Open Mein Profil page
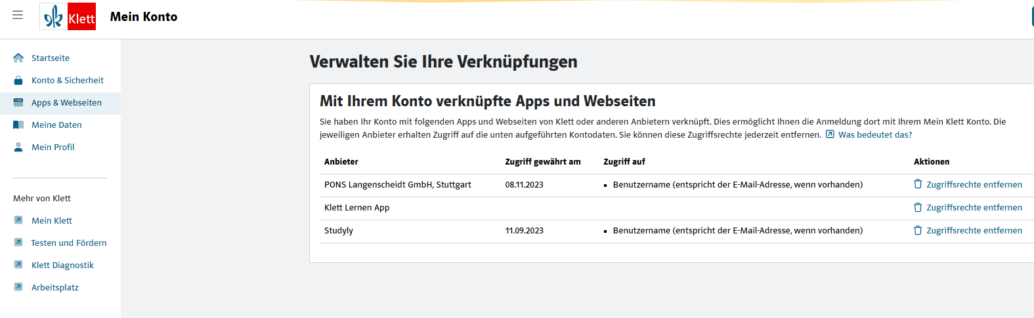 tap(53, 147)
